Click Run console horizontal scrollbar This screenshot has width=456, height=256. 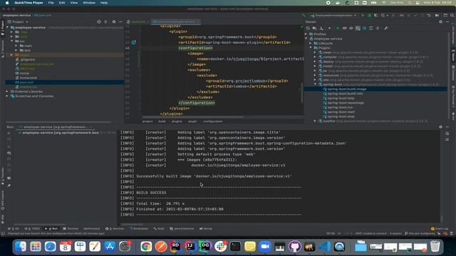(x=132, y=225)
